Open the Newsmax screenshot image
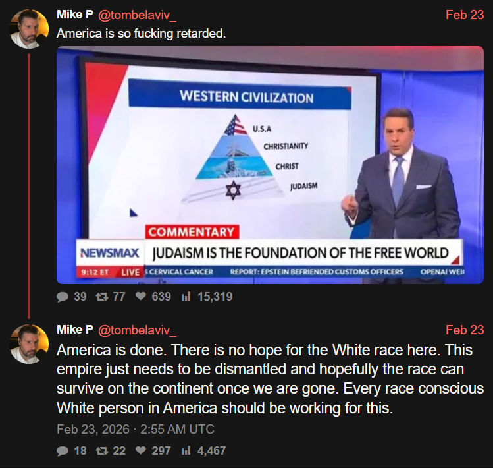The height and width of the screenshot is (468, 493). pyautogui.click(x=270, y=165)
